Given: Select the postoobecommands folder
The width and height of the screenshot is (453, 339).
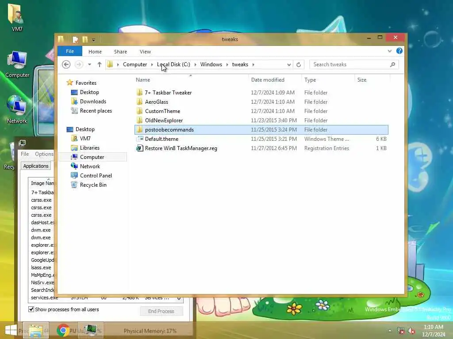Looking at the screenshot, I should tap(261, 130).
